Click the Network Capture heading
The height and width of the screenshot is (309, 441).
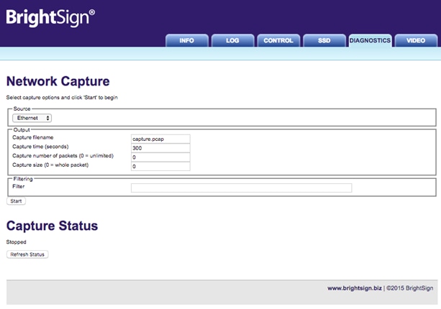tap(58, 81)
